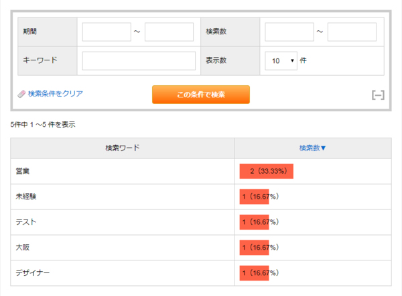The image size is (402, 296).
Task: Click the テスト row's red bar
Action: [255, 222]
